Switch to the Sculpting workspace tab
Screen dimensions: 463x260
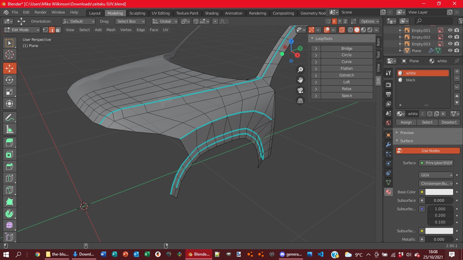[137, 13]
